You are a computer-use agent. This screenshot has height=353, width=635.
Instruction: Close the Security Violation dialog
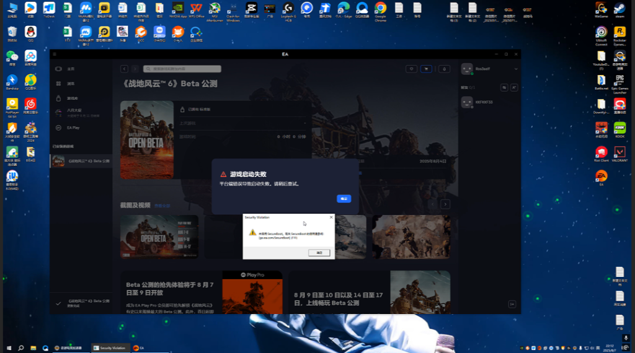(x=331, y=217)
